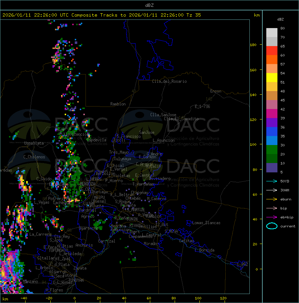
Task: Click the C_Chilenos label on map
Action: click(34, 157)
